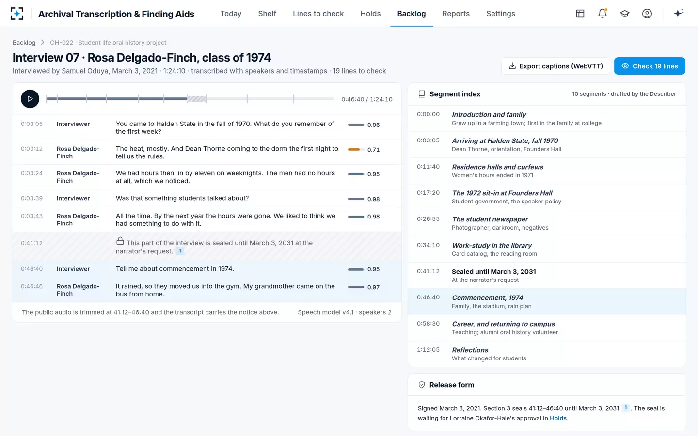Image resolution: width=698 pixels, height=436 pixels.
Task: Open the graduation cap help icon
Action: (x=625, y=14)
